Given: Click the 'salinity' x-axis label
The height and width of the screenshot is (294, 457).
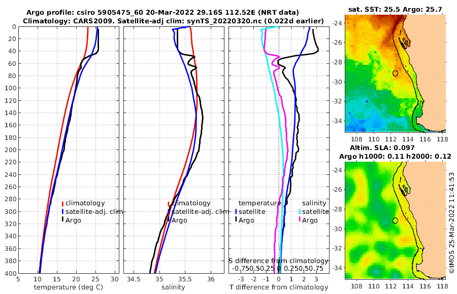Looking at the screenshot, I should tap(173, 287).
